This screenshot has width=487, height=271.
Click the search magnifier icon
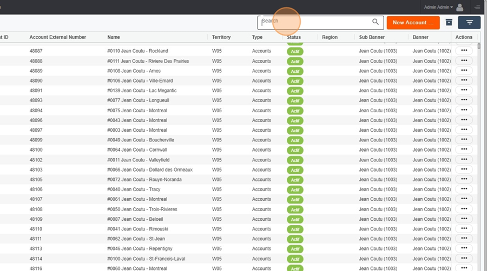click(x=376, y=22)
